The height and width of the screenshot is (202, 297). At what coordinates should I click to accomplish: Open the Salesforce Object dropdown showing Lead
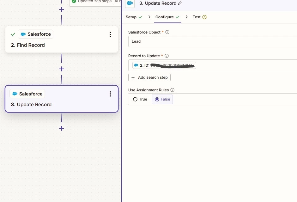click(x=213, y=41)
